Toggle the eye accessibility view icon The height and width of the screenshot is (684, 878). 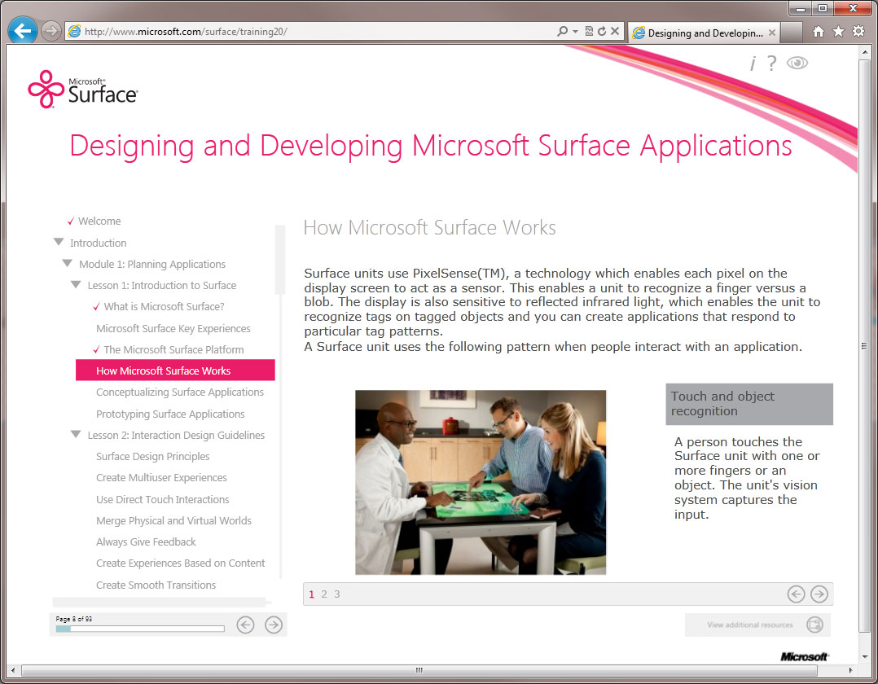[x=797, y=63]
